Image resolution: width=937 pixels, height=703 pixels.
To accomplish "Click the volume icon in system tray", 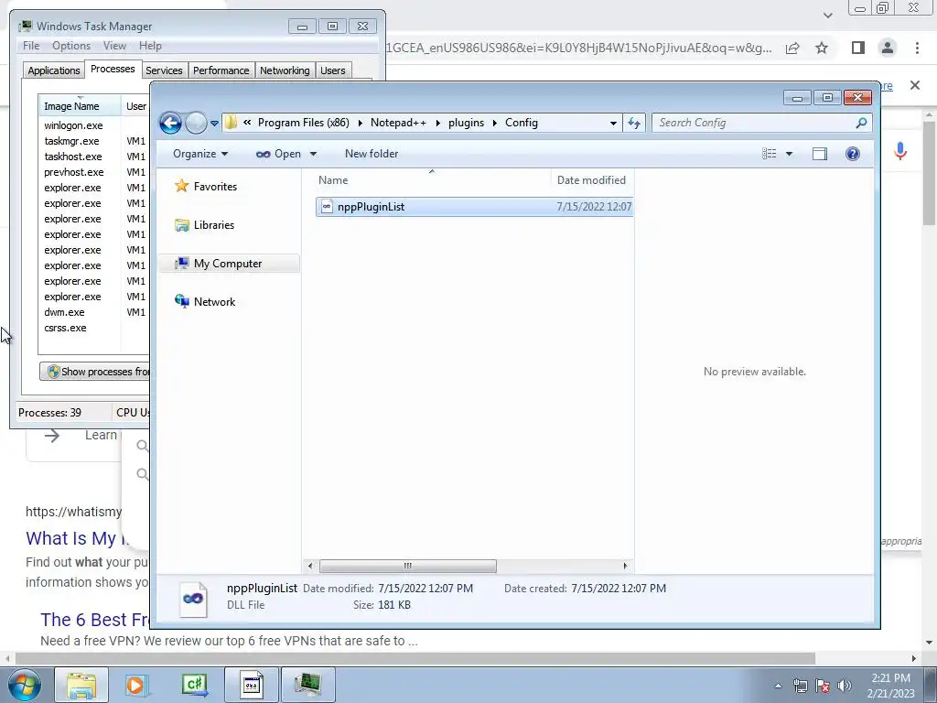I will [x=845, y=686].
